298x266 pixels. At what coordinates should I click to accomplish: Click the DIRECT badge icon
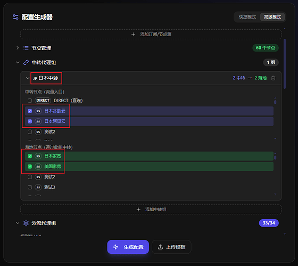pos(43,101)
